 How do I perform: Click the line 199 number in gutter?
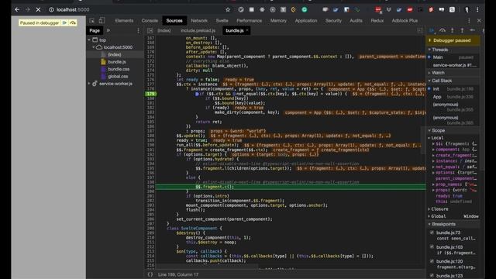[x=150, y=187]
